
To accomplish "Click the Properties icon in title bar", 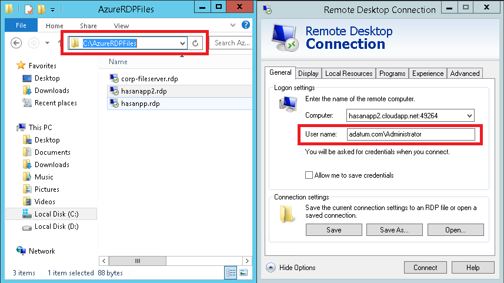I will [x=29, y=9].
